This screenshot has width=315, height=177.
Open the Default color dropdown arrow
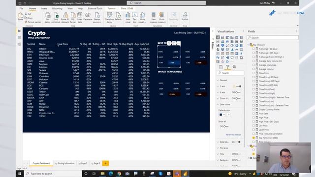224,115
